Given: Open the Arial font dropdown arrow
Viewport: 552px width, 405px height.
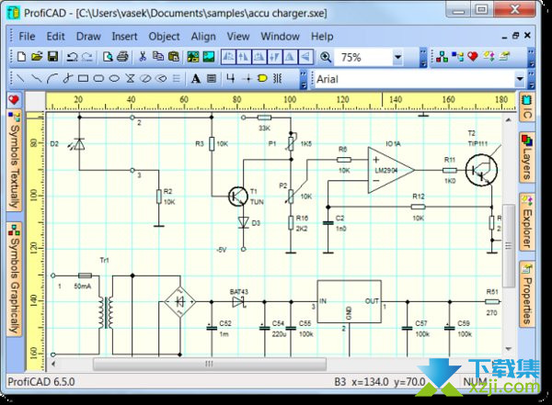Looking at the screenshot, I should coord(520,79).
